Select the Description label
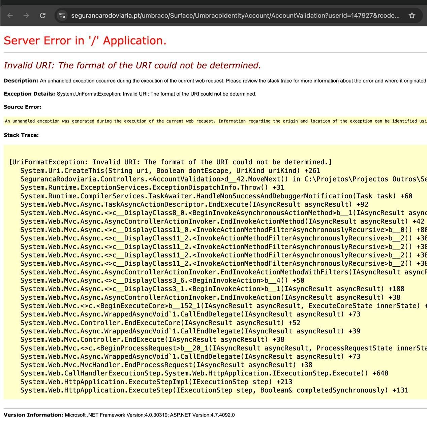 [21, 81]
